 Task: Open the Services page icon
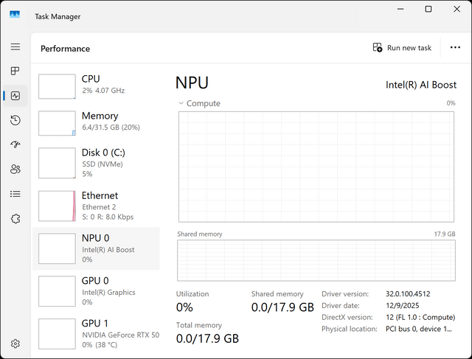15,218
